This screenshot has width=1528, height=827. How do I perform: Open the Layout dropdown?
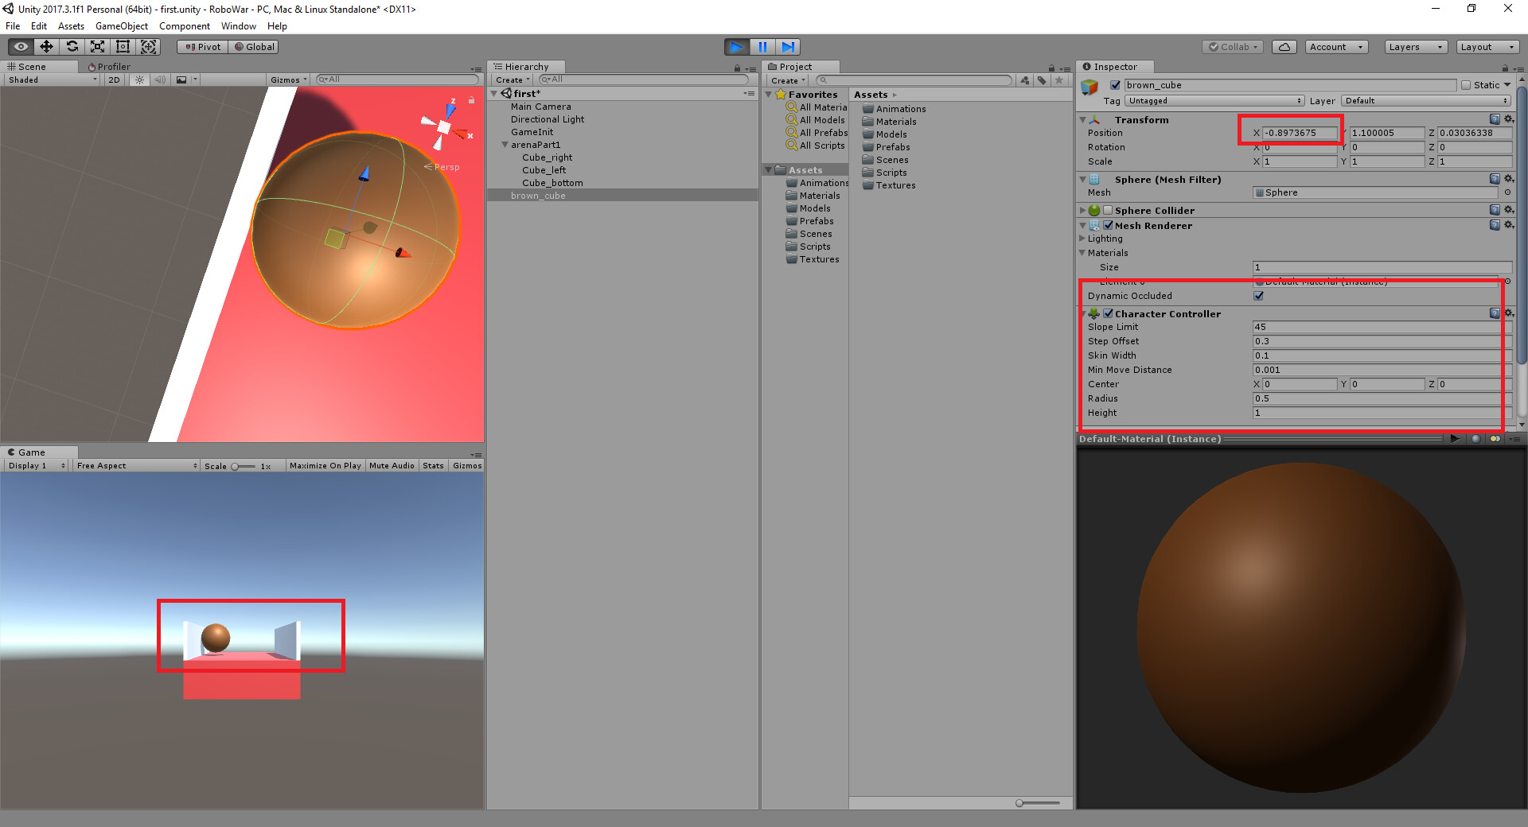pyautogui.click(x=1487, y=46)
